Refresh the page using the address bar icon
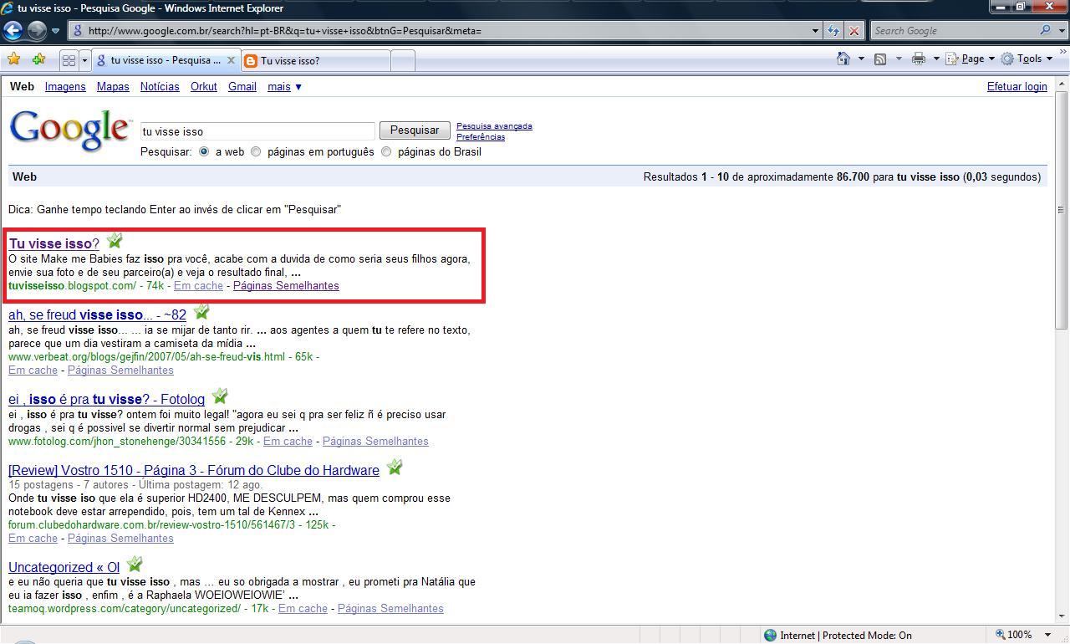1070x644 pixels. (x=833, y=31)
